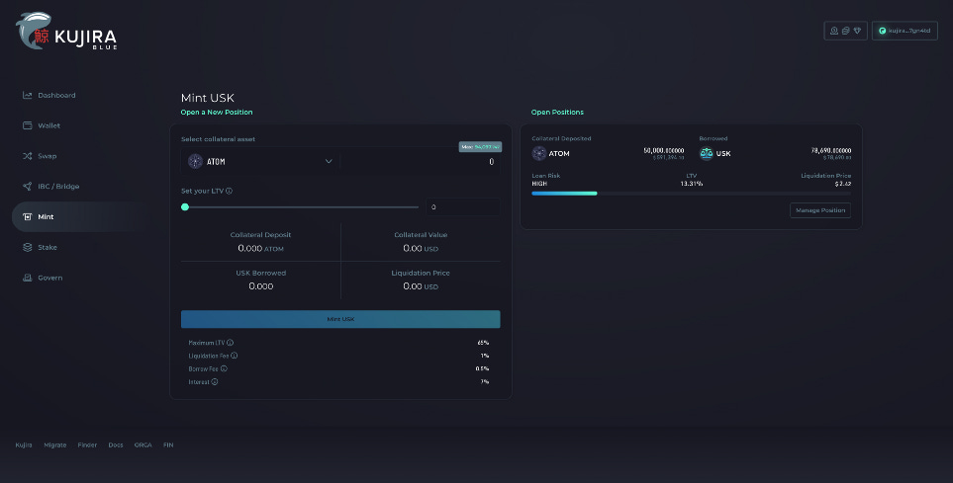Image resolution: width=953 pixels, height=483 pixels.
Task: Click the user profile icon in header
Action: click(x=834, y=31)
